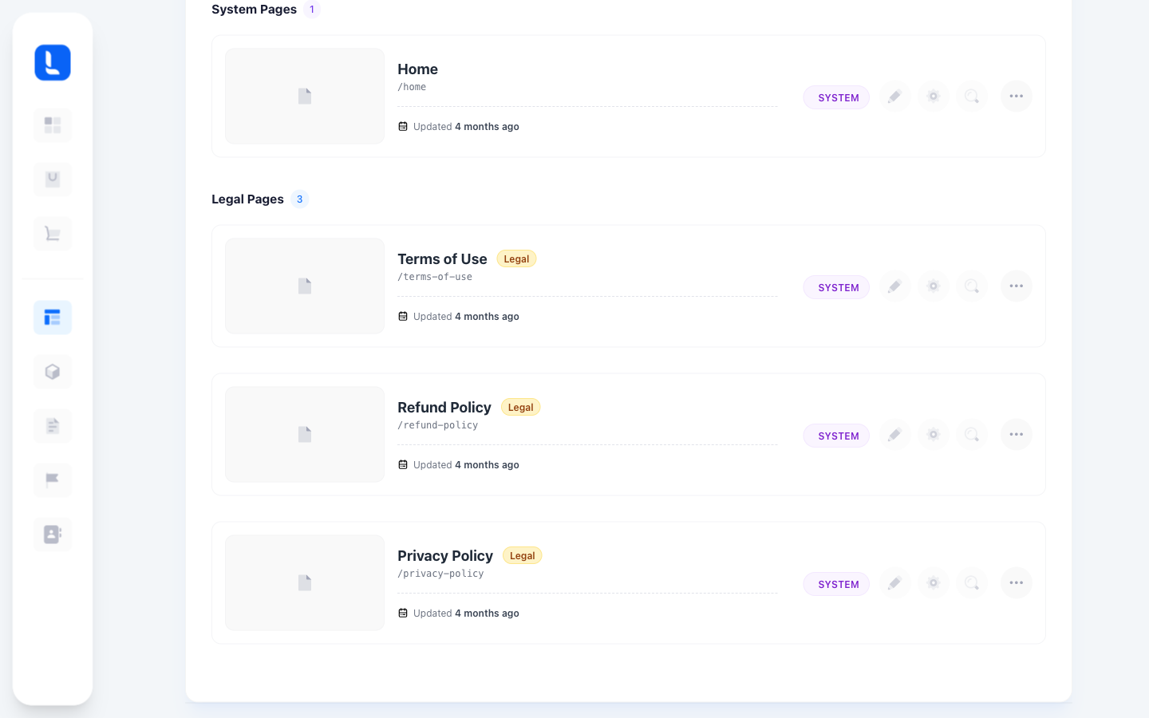Click the Terms of Use thumbnail

coord(305,286)
